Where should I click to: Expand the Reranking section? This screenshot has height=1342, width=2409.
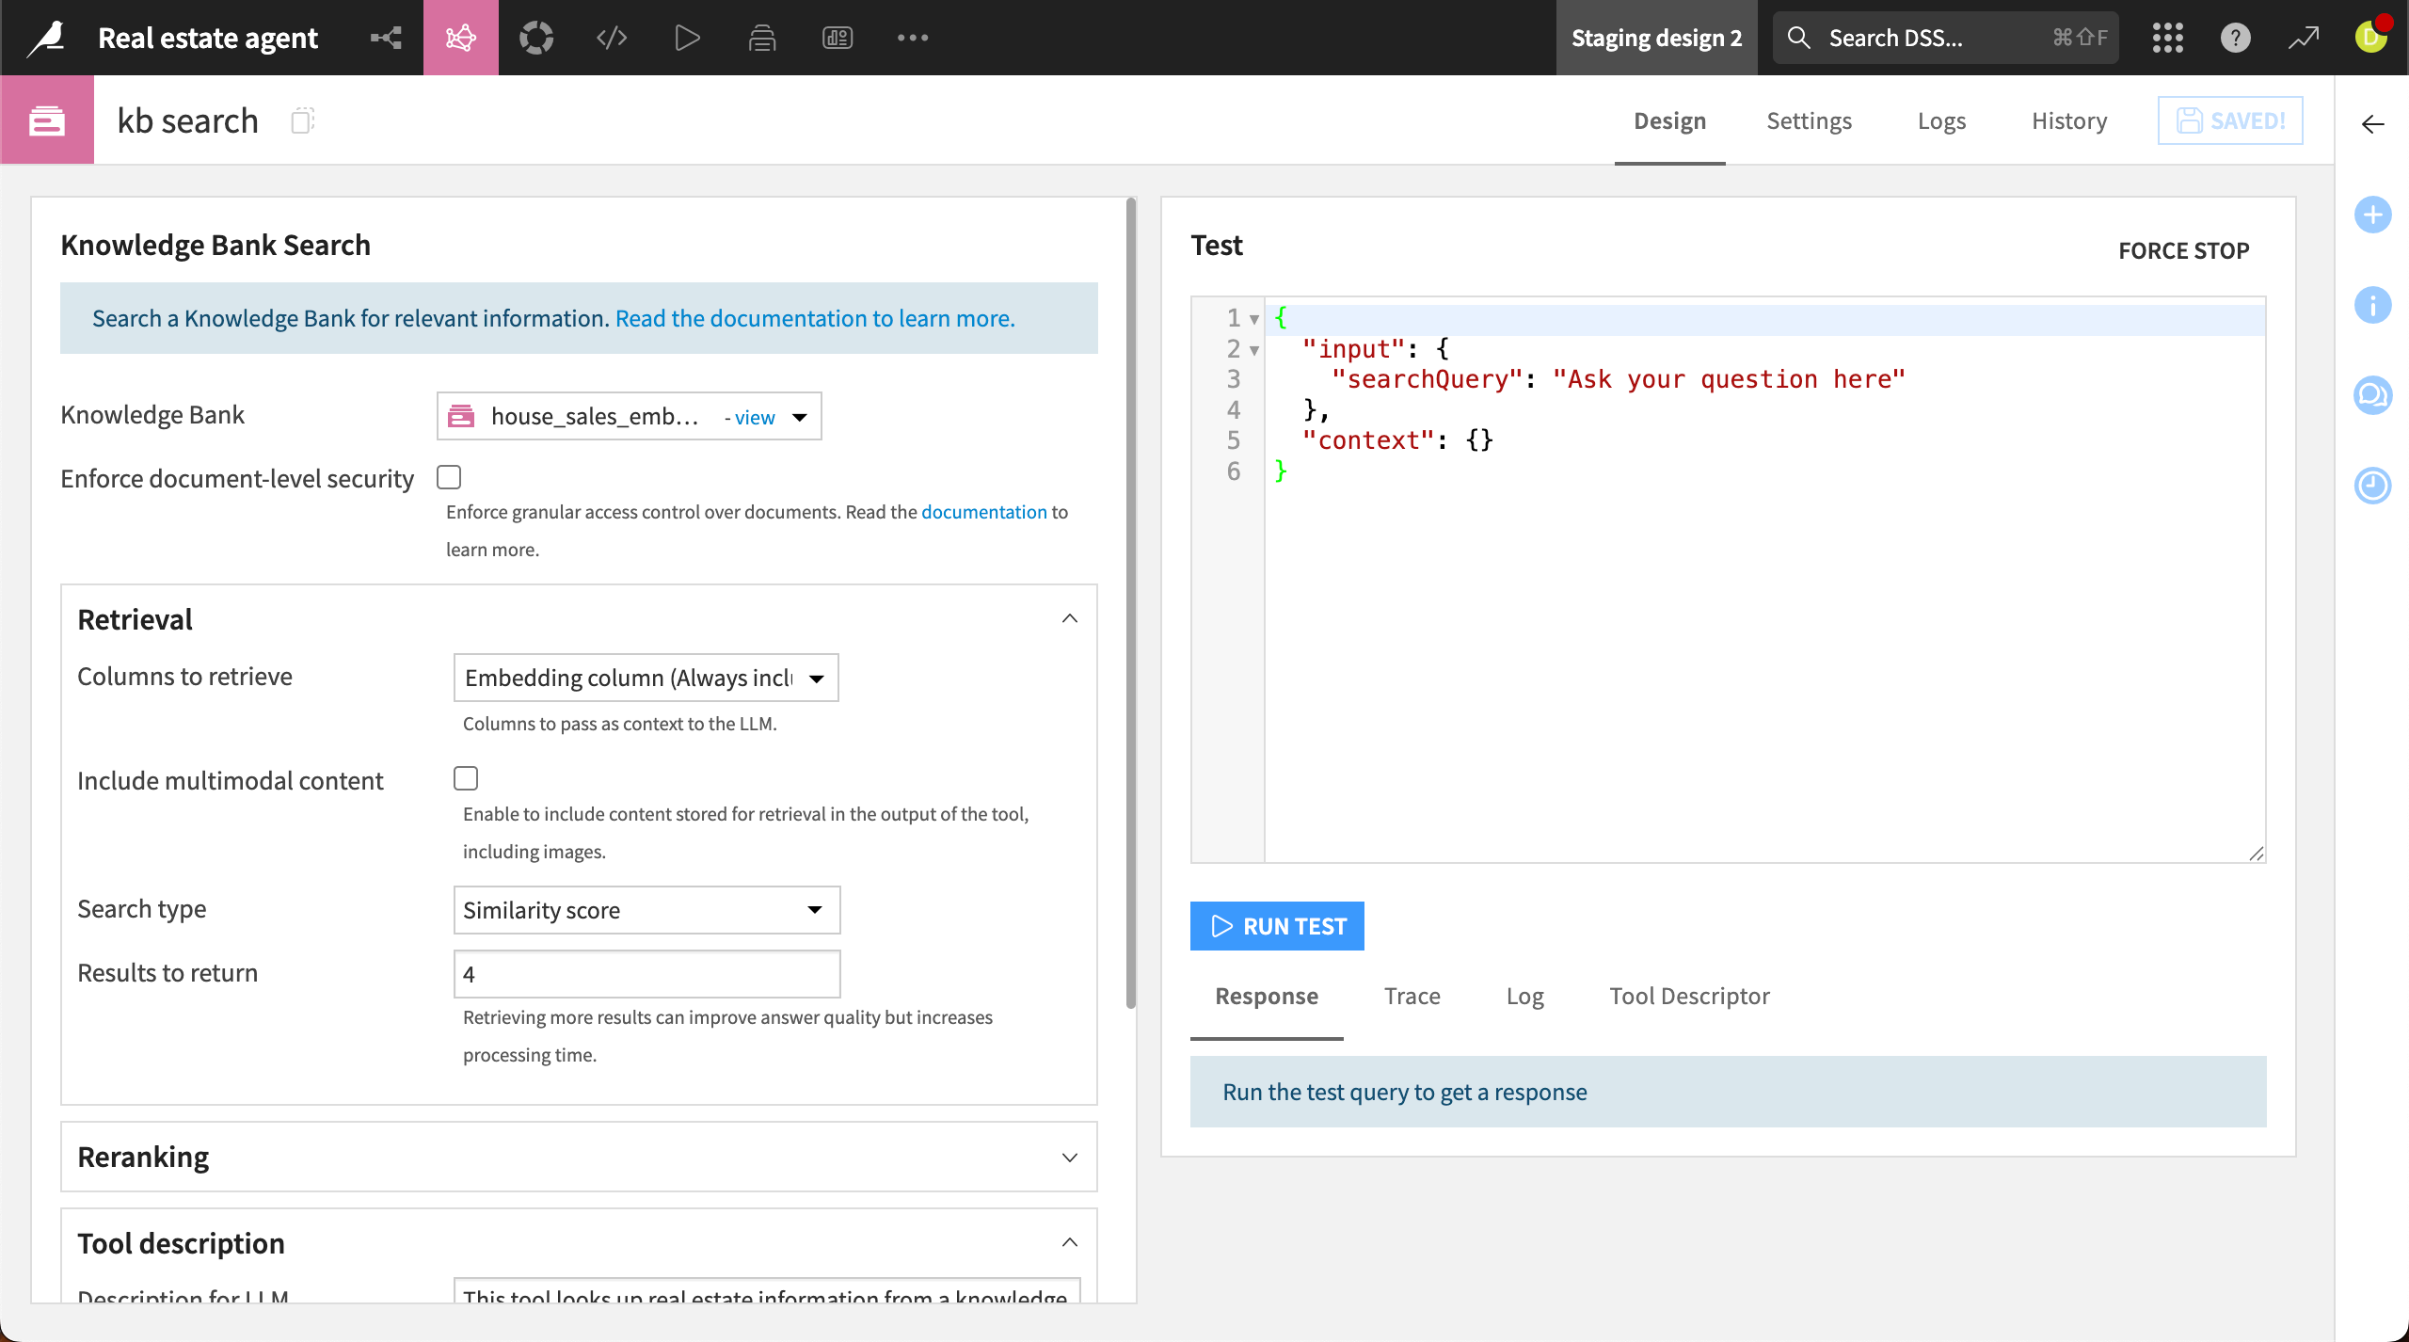coord(1069,1157)
